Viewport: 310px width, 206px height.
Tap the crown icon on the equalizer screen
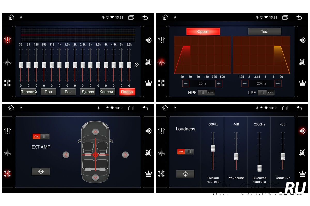point(148,83)
